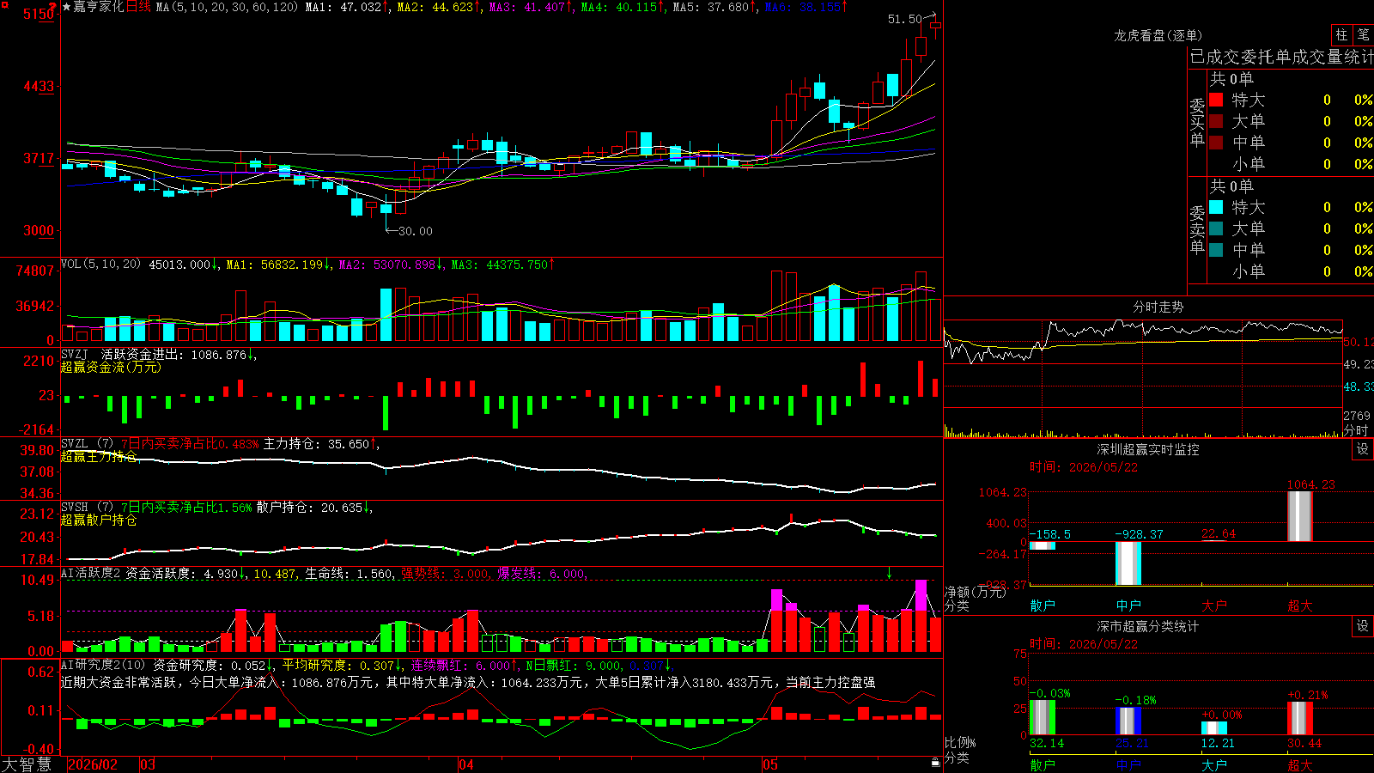Click the 小单 row under 委卖单
The image size is (1374, 773).
pos(1291,271)
